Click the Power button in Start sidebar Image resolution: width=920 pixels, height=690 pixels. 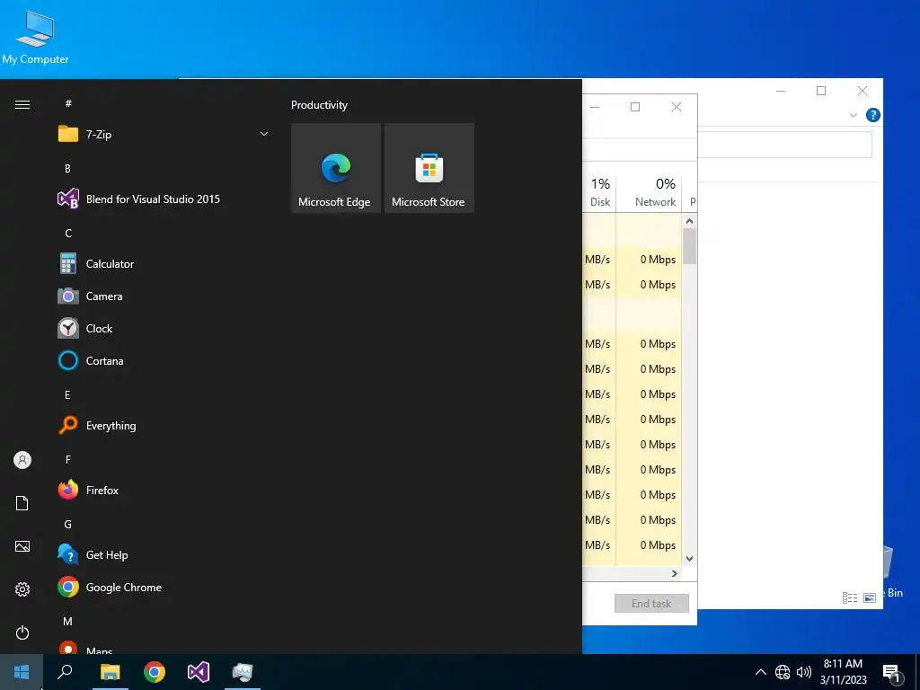22,632
